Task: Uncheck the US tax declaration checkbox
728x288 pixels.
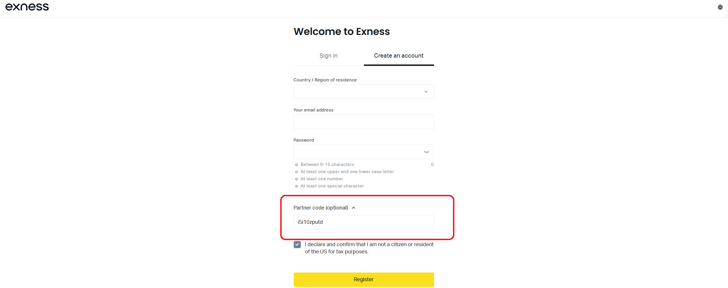Action: point(297,244)
